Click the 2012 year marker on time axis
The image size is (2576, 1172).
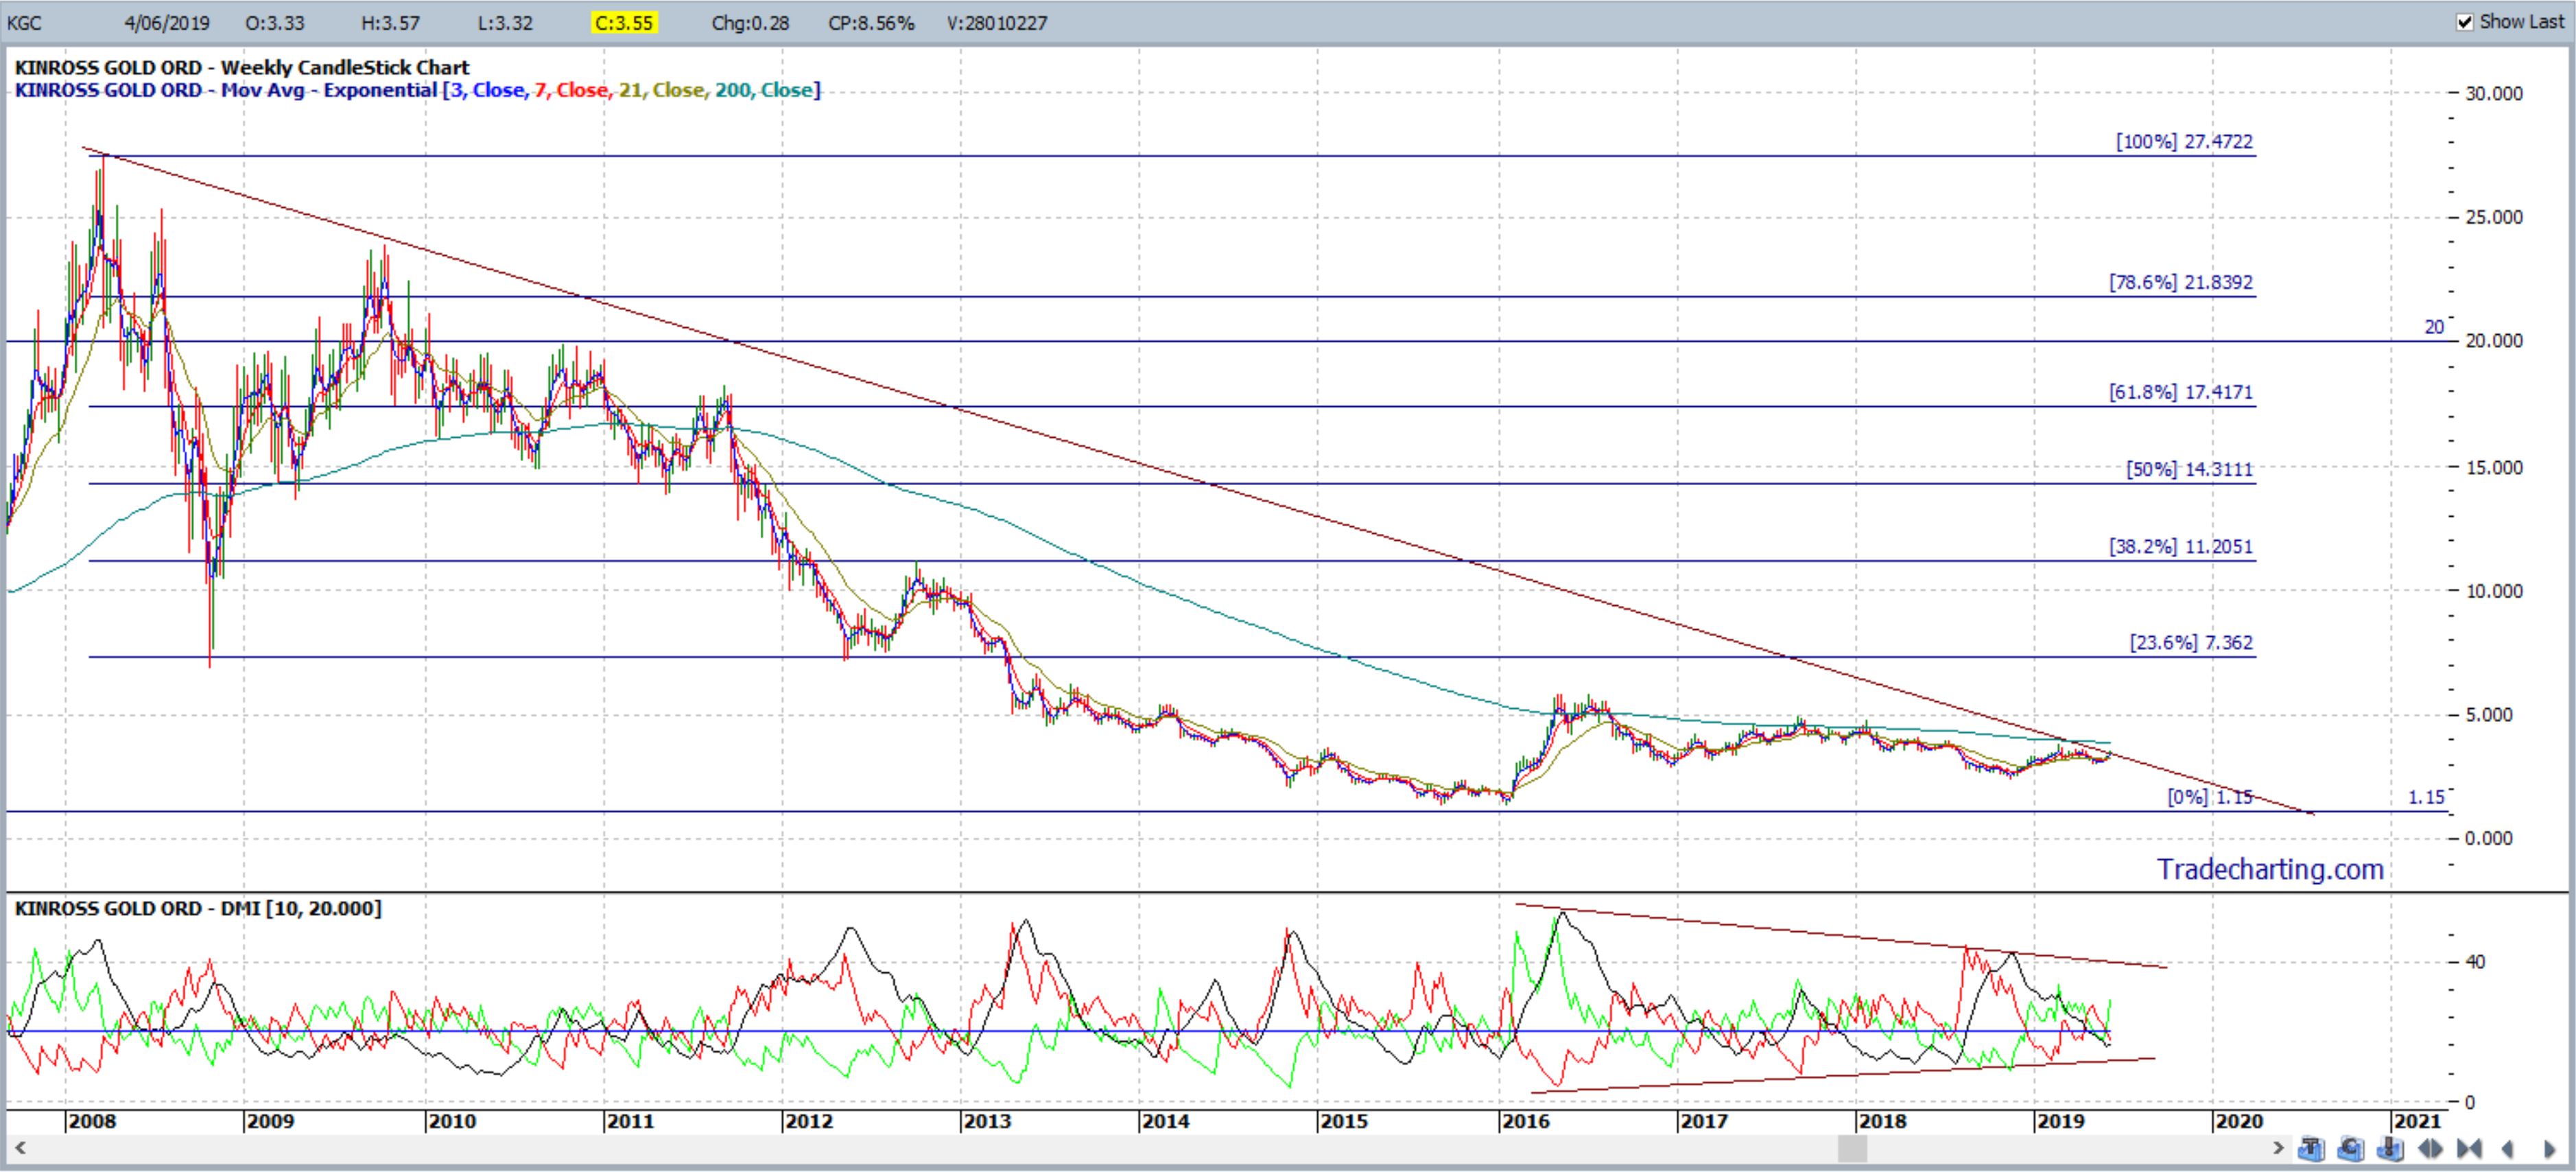pos(808,1121)
